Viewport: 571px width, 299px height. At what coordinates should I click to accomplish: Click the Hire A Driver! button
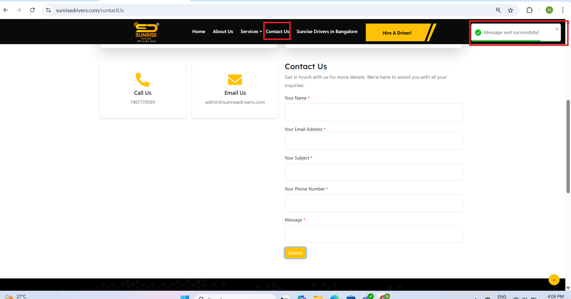pyautogui.click(x=397, y=33)
